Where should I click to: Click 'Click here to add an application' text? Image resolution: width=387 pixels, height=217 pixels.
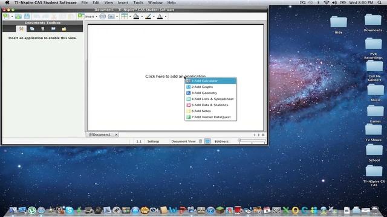[x=175, y=77]
